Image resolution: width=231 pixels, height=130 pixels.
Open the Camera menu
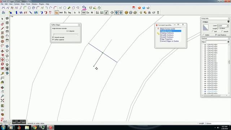(x=17, y=4)
